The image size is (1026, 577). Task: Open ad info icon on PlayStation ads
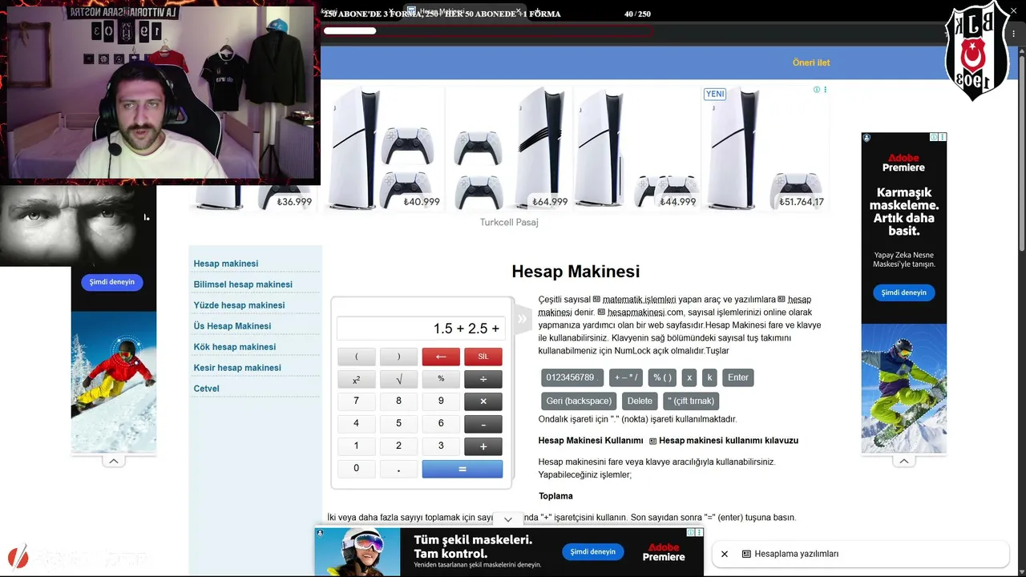click(x=817, y=90)
